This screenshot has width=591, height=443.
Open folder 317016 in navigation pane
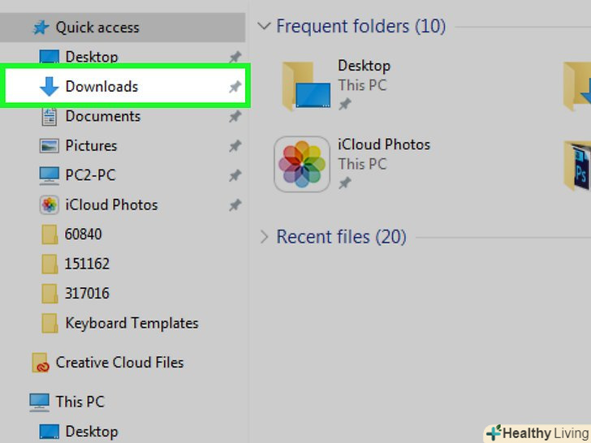pyautogui.click(x=87, y=293)
